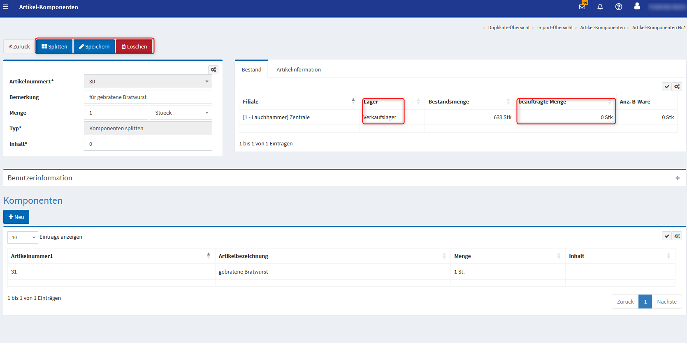
Task: Open Bestand table settings gears icon
Action: 677,87
